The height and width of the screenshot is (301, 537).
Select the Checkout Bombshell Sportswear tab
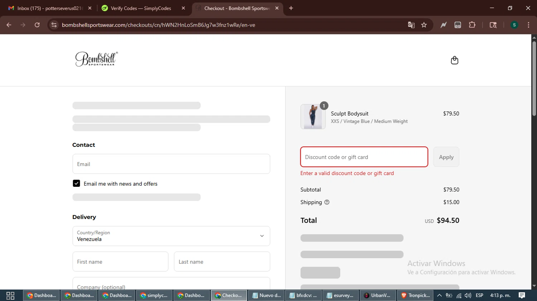237,8
